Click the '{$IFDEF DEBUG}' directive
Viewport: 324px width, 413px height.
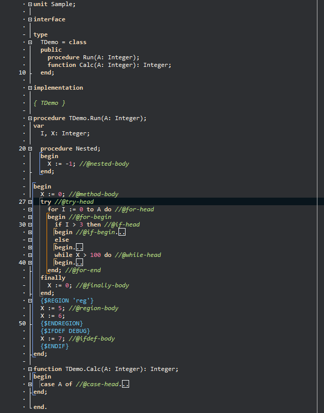tap(65, 331)
